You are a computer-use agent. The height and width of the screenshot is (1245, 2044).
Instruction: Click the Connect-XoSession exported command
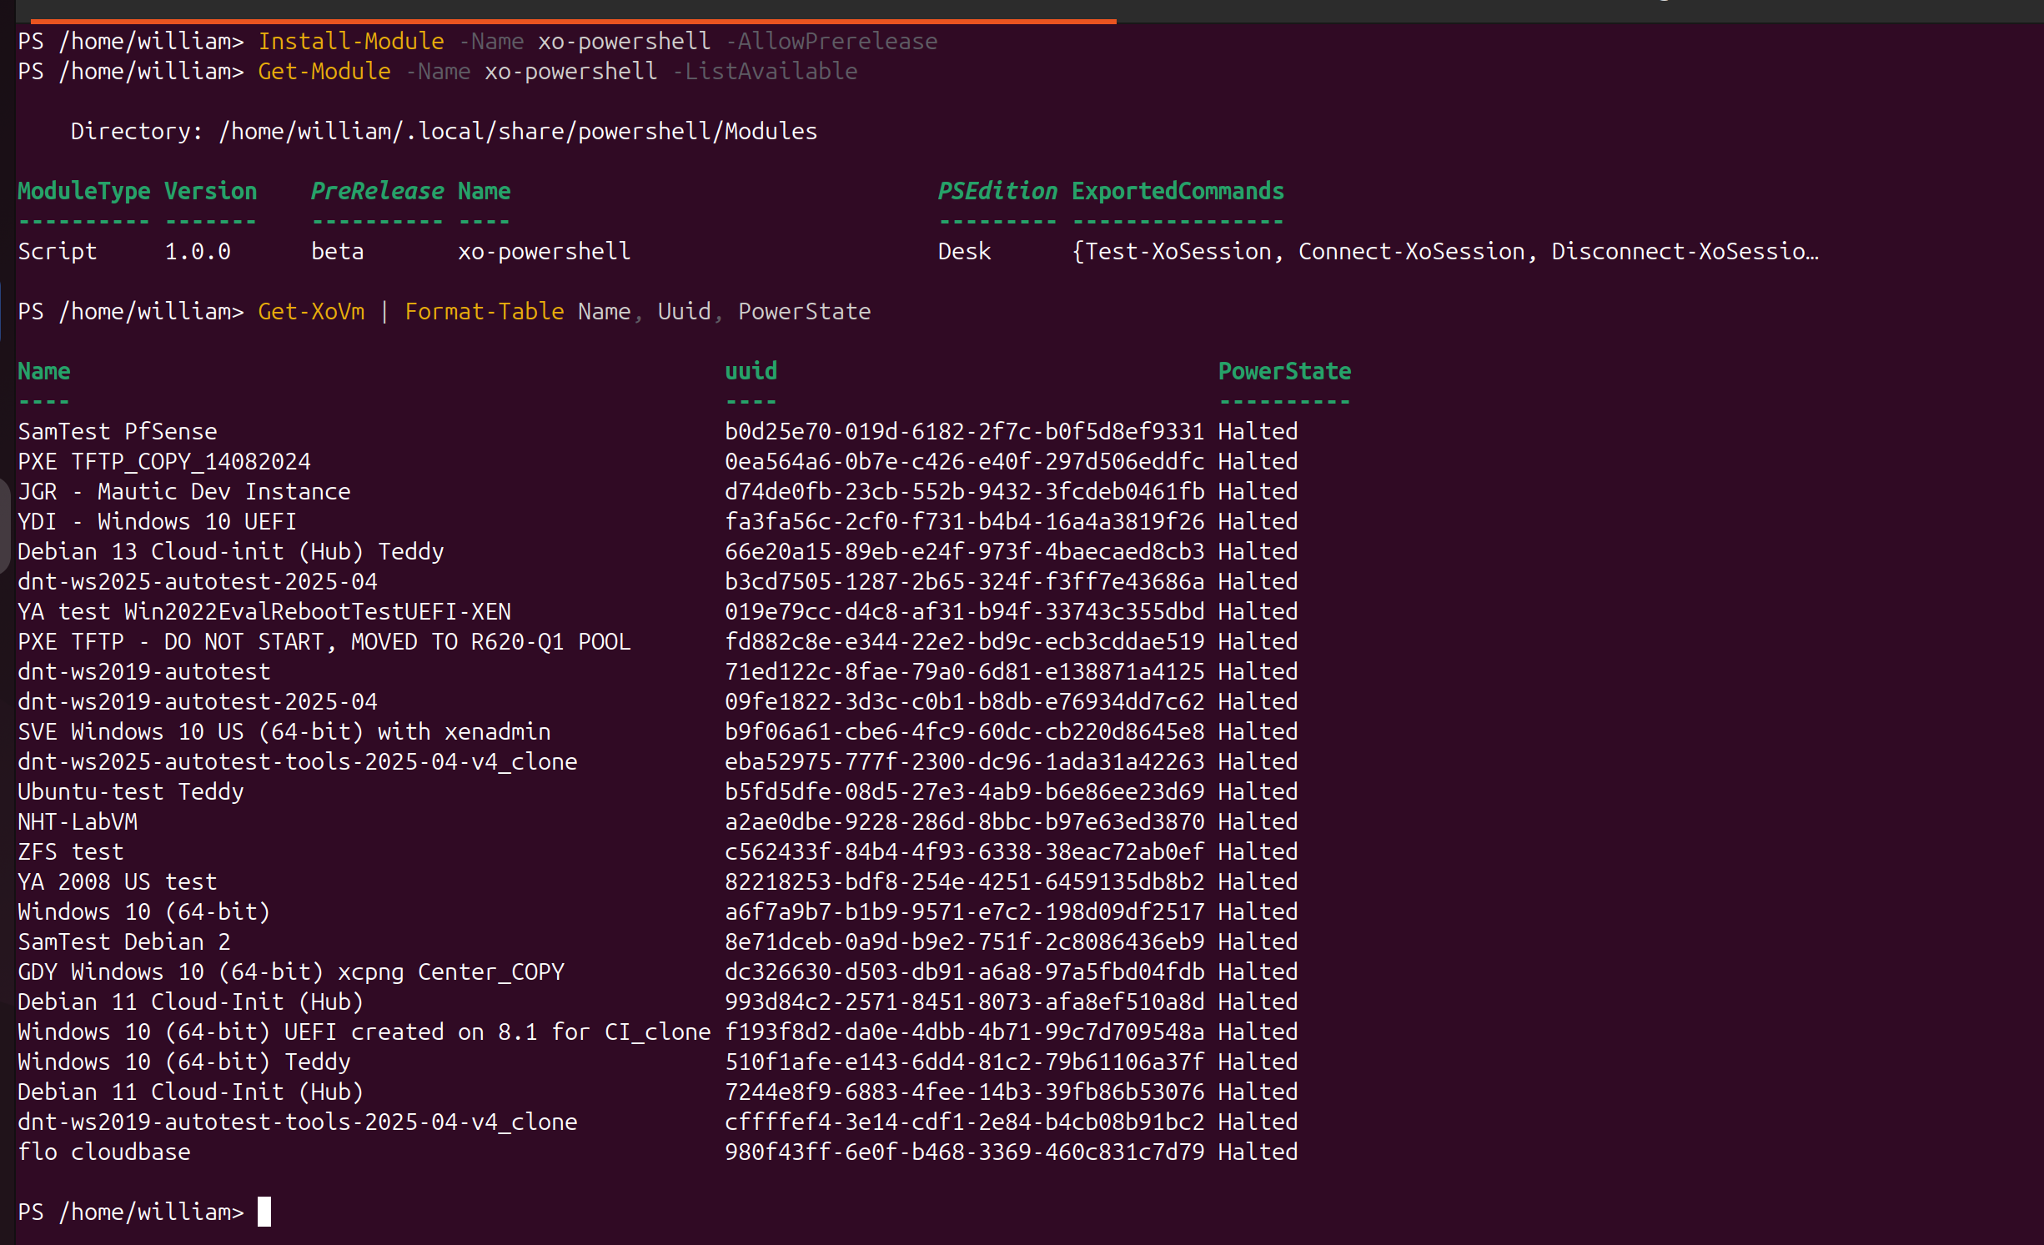[x=1410, y=251]
